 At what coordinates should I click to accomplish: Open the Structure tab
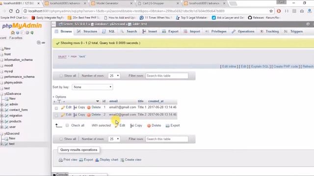pos(87,31)
